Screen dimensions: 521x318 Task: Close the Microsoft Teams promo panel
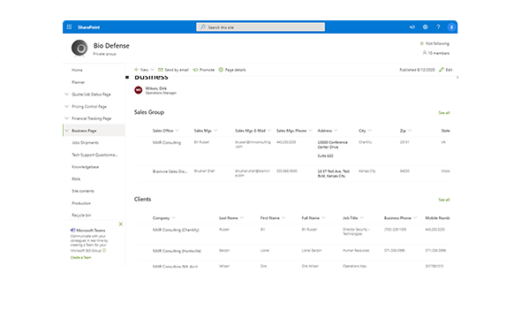pyautogui.click(x=121, y=224)
